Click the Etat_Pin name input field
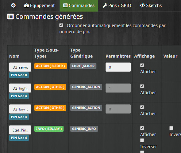 tap(20, 130)
